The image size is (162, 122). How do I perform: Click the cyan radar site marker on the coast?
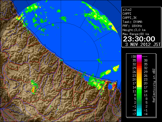pyautogui.click(x=61, y=60)
